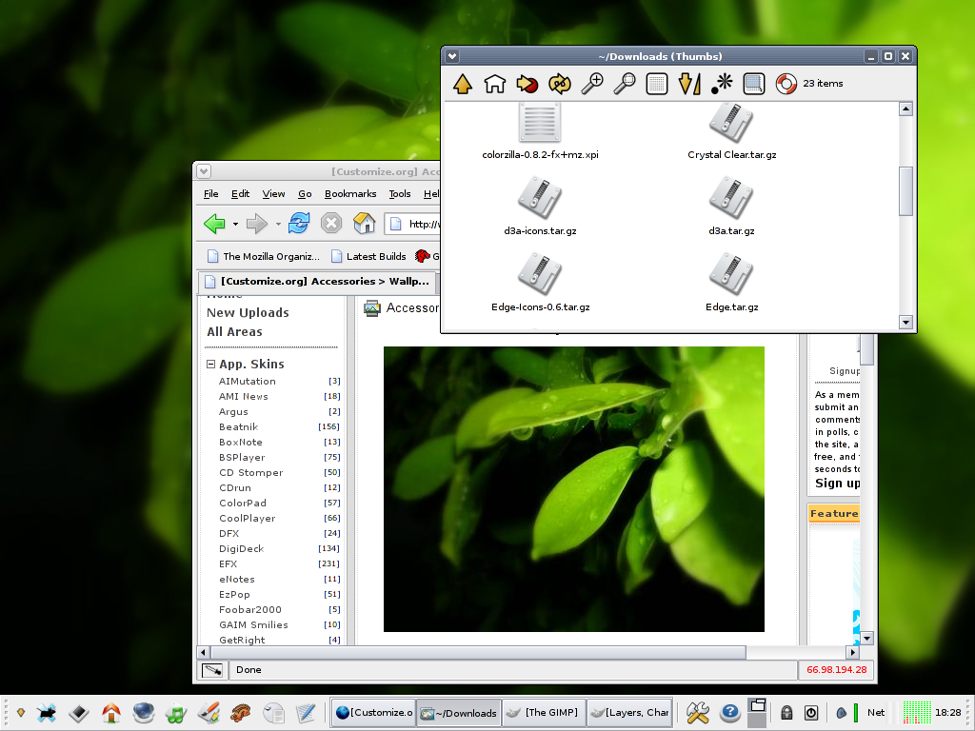Open home directory in file manager toolbar
The image size is (975, 731).
[x=495, y=84]
